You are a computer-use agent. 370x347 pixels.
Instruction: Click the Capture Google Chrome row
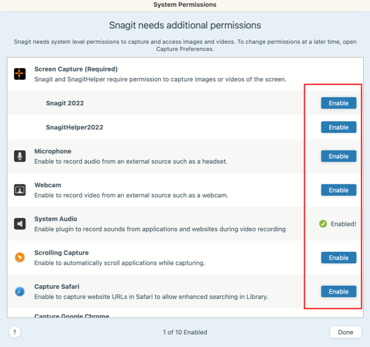pos(72,316)
